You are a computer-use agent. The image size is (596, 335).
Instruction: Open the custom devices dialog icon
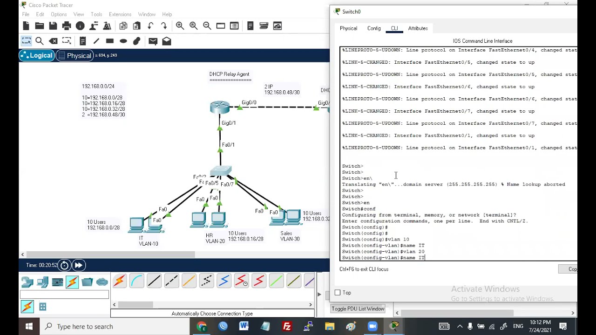pos(234,26)
